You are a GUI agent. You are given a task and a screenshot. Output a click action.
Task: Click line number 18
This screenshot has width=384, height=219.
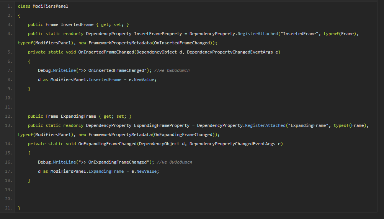click(8, 180)
